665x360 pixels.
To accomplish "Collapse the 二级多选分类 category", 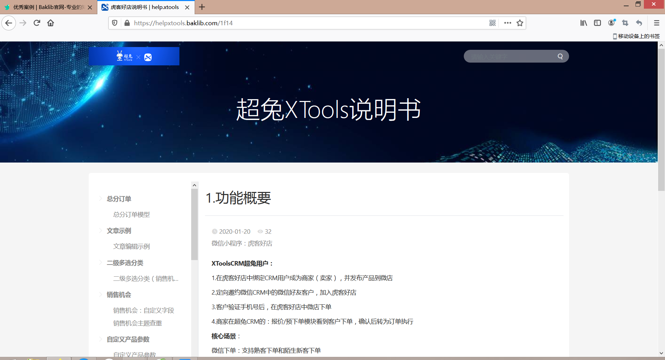I will [101, 262].
